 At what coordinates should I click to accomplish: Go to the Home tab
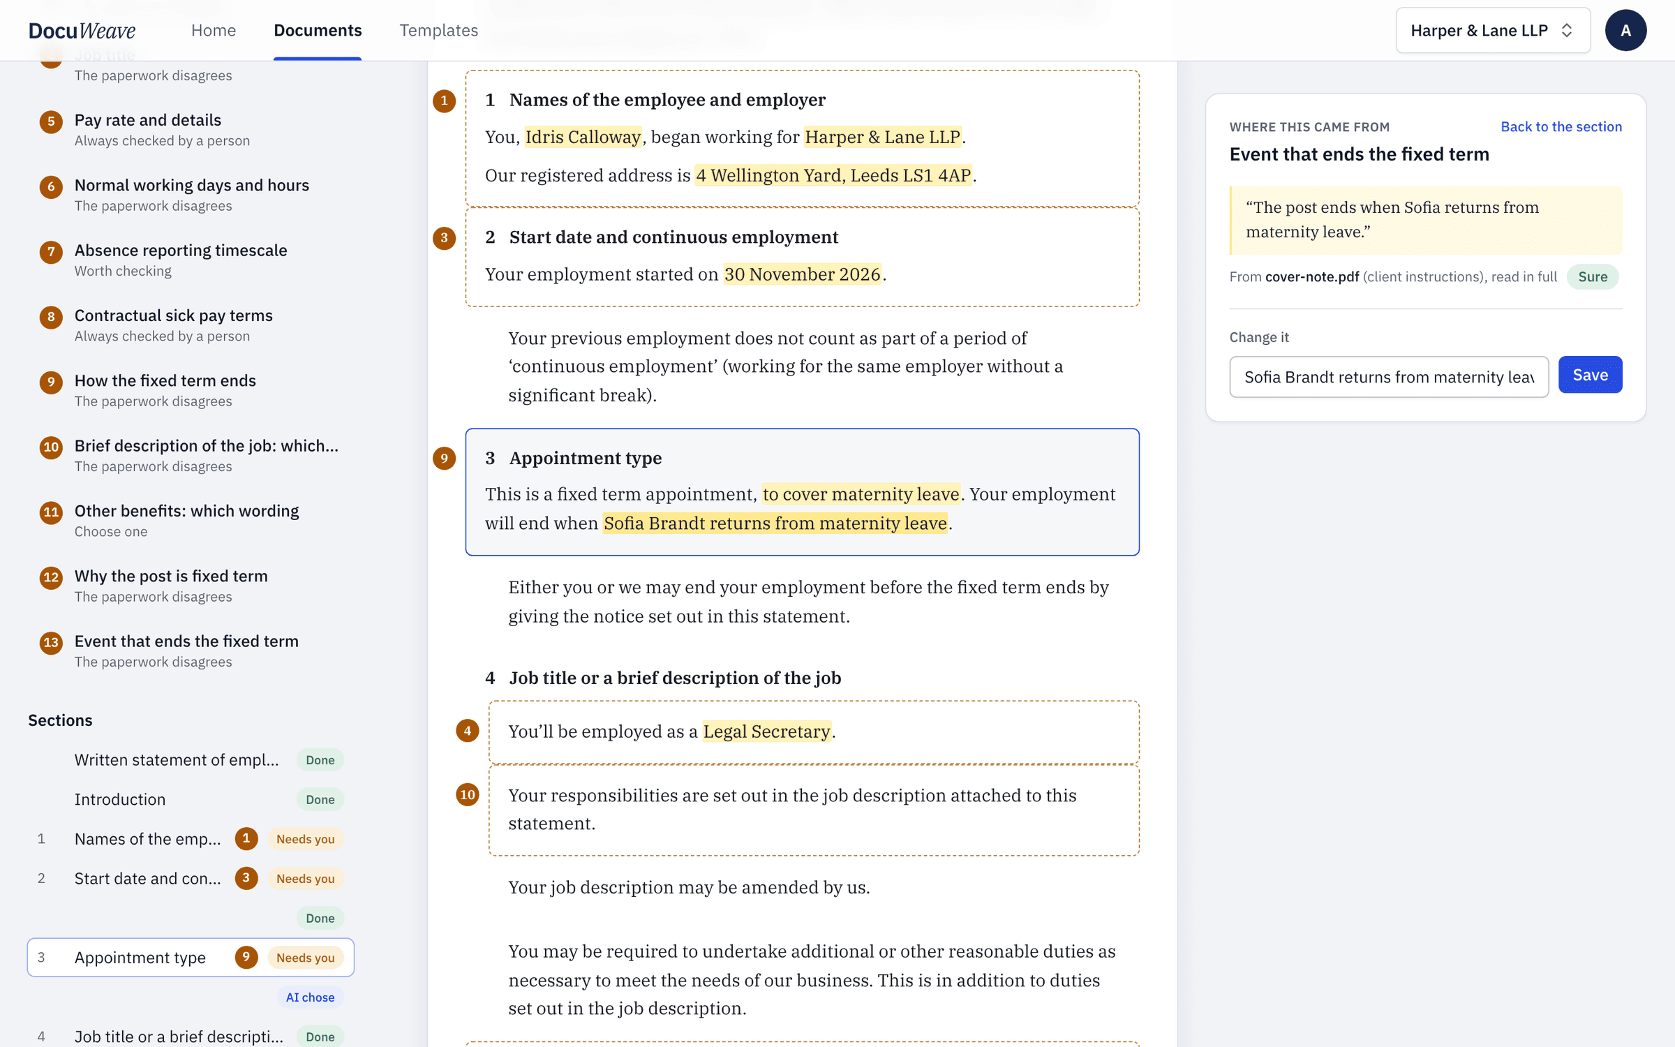pyautogui.click(x=214, y=30)
